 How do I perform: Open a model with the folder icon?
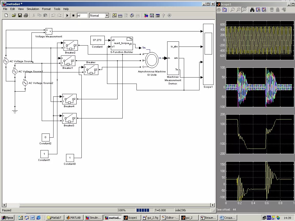coord(14,16)
